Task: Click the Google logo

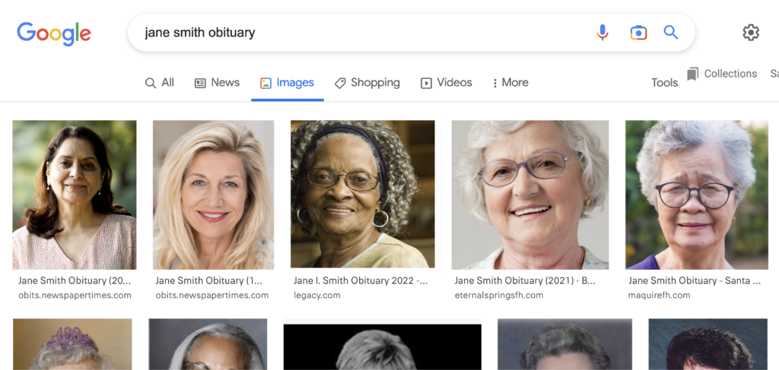Action: [54, 33]
